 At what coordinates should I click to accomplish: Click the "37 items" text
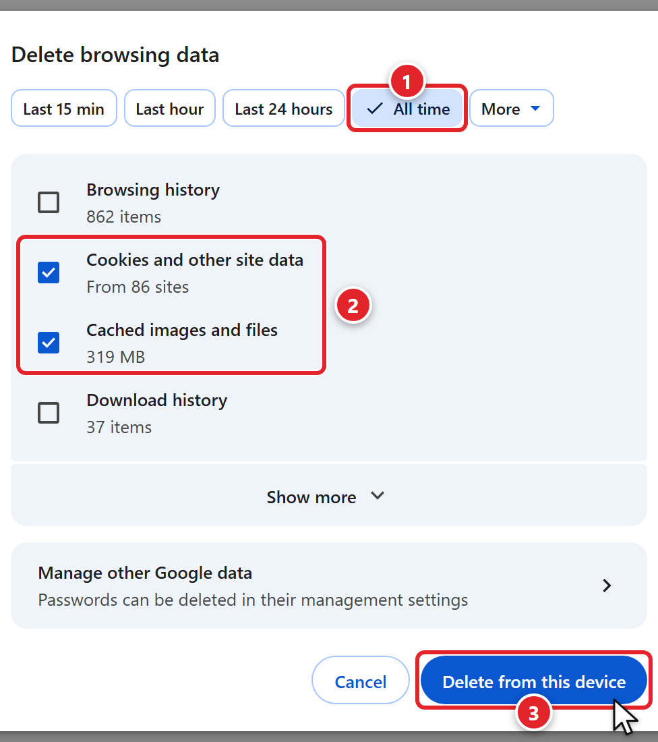coord(119,427)
